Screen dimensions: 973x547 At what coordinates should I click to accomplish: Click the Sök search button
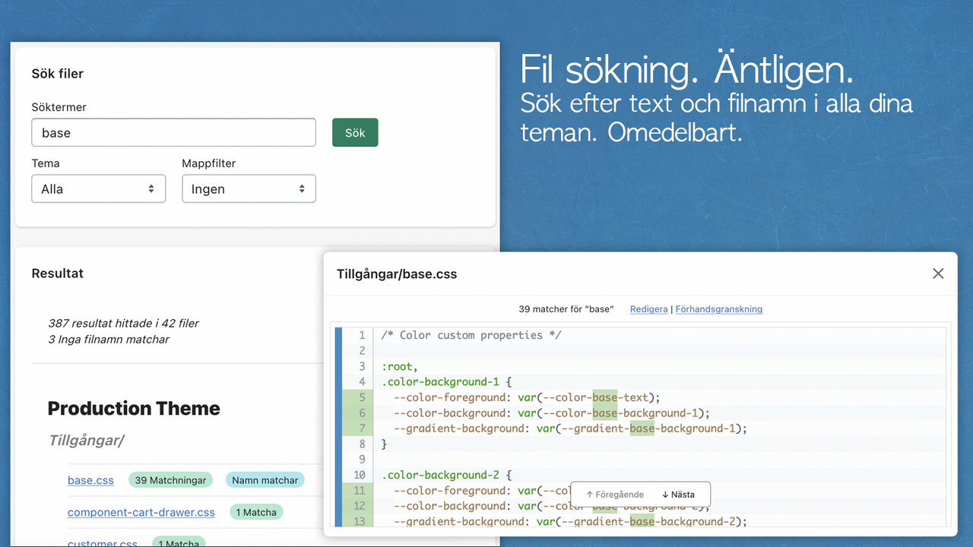(355, 132)
